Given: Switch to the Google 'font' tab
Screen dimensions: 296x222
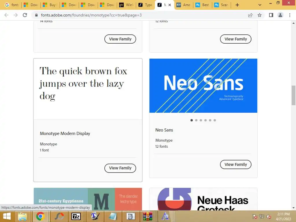Looking at the screenshot, I should click(x=12, y=5).
